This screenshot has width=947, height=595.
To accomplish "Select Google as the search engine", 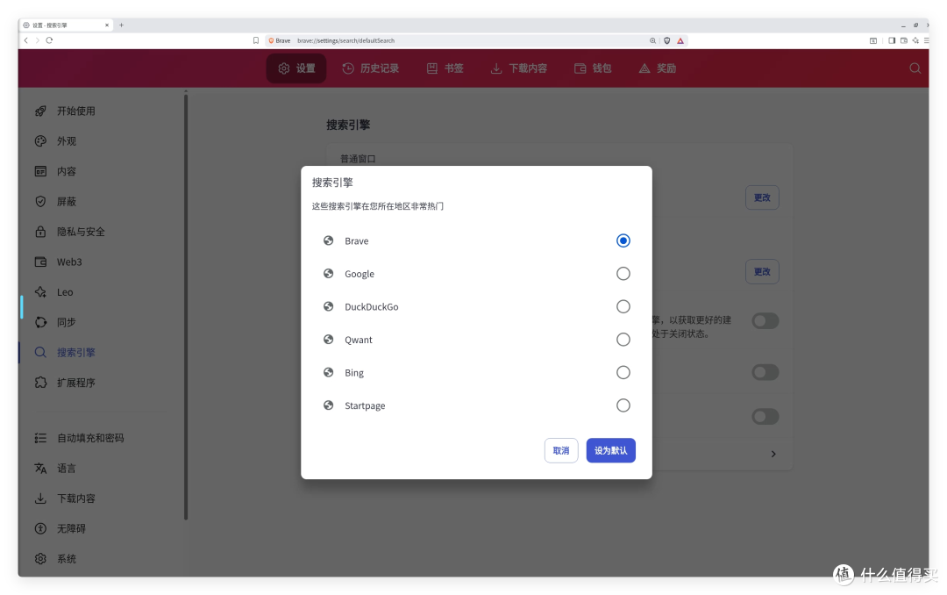I will 623,273.
